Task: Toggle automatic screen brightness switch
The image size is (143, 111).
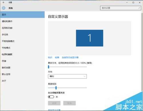Action: pyautogui.click(x=51, y=97)
